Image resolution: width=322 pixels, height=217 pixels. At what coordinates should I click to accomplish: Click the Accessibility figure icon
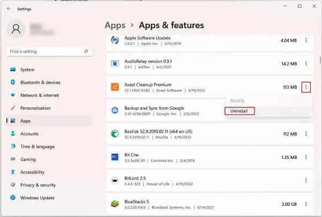click(x=13, y=172)
